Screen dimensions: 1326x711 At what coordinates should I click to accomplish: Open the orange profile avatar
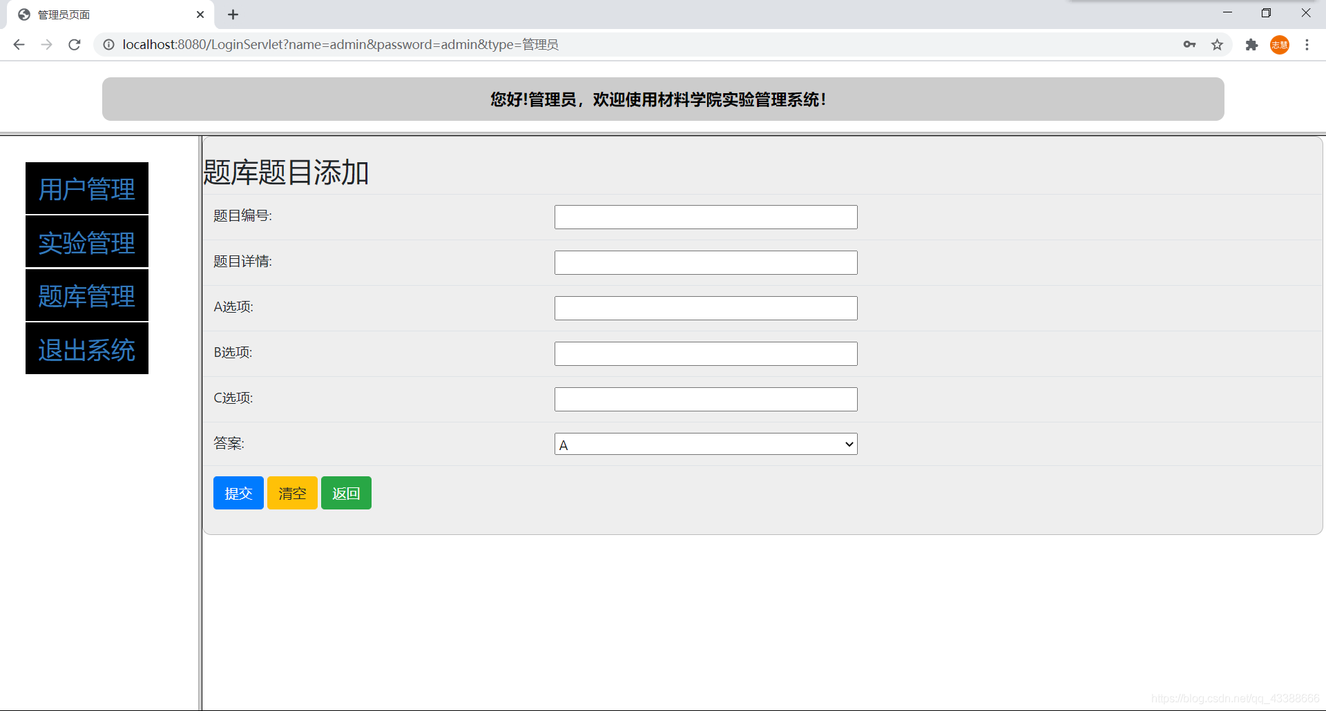(x=1280, y=45)
